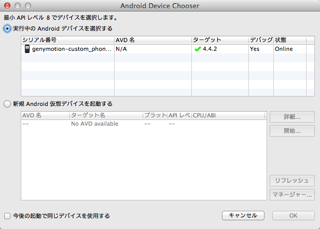
Task: Sort by シリアル番号 column header
Action: point(67,40)
